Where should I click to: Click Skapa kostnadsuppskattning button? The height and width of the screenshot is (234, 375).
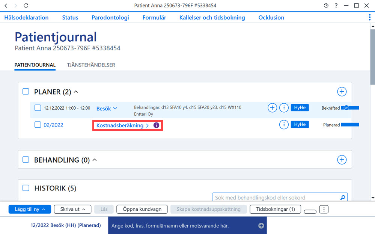click(x=209, y=209)
